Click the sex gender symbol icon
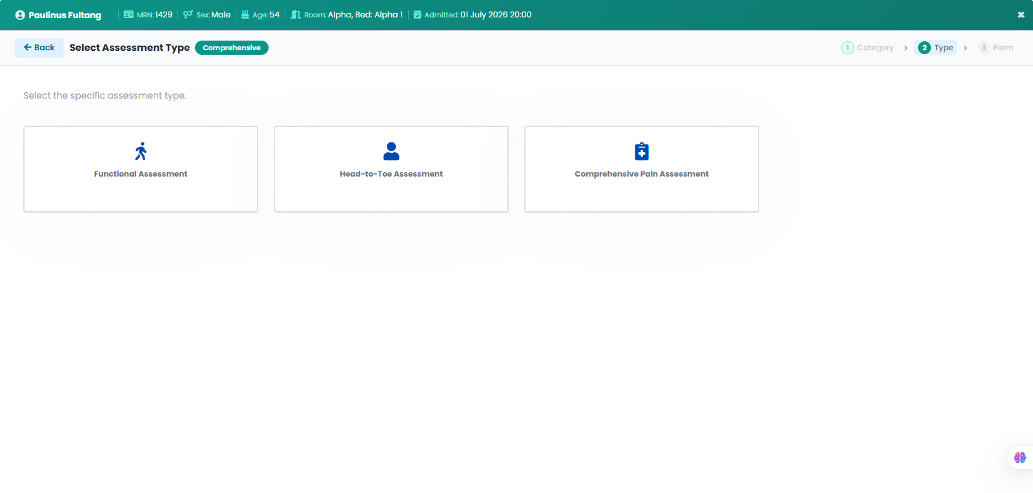 point(188,14)
